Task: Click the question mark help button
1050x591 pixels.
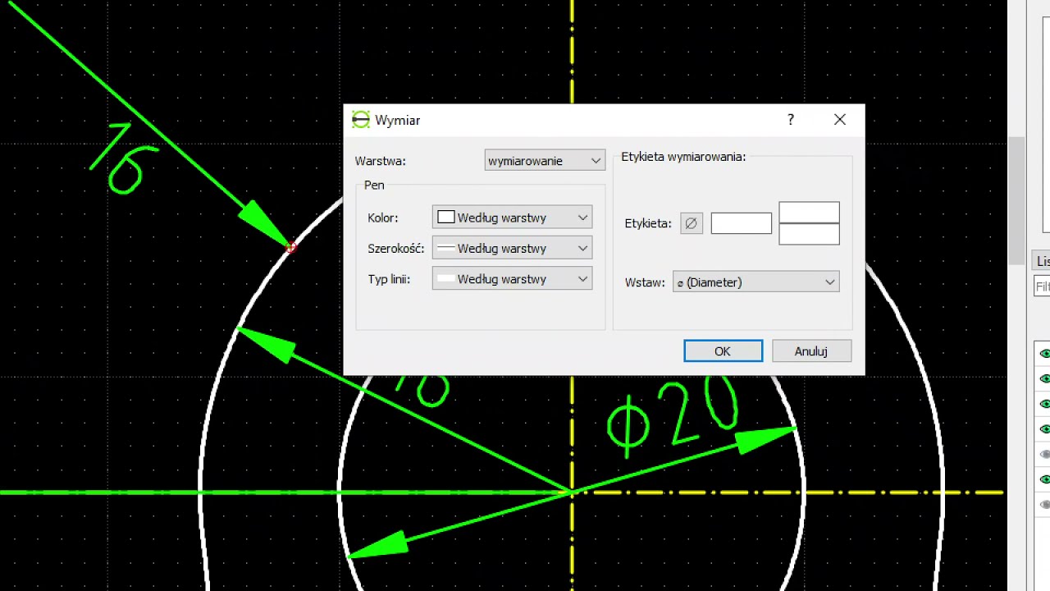Action: tap(791, 120)
